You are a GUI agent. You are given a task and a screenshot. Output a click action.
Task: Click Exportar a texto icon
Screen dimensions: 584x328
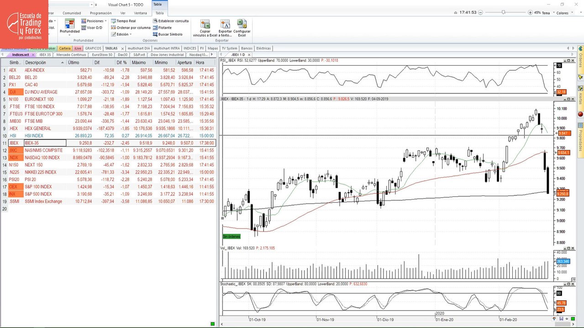coord(225,24)
